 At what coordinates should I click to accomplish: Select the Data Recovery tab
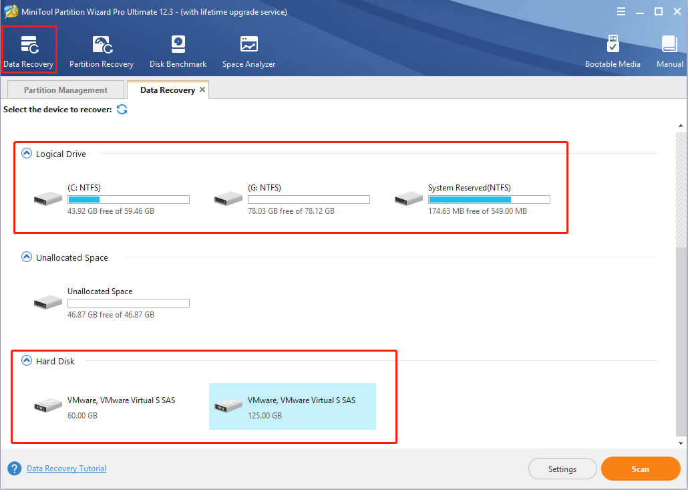168,90
